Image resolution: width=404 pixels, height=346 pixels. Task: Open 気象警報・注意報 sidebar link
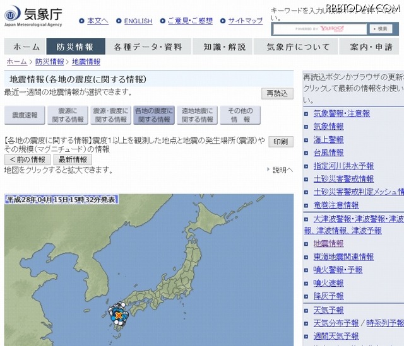pos(342,113)
